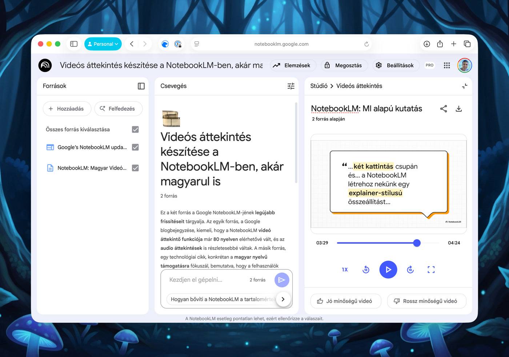Rate as Jó minőségű videó
Image resolution: width=509 pixels, height=357 pixels.
pos(346,301)
